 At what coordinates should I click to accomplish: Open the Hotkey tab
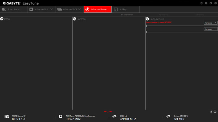(126, 9)
